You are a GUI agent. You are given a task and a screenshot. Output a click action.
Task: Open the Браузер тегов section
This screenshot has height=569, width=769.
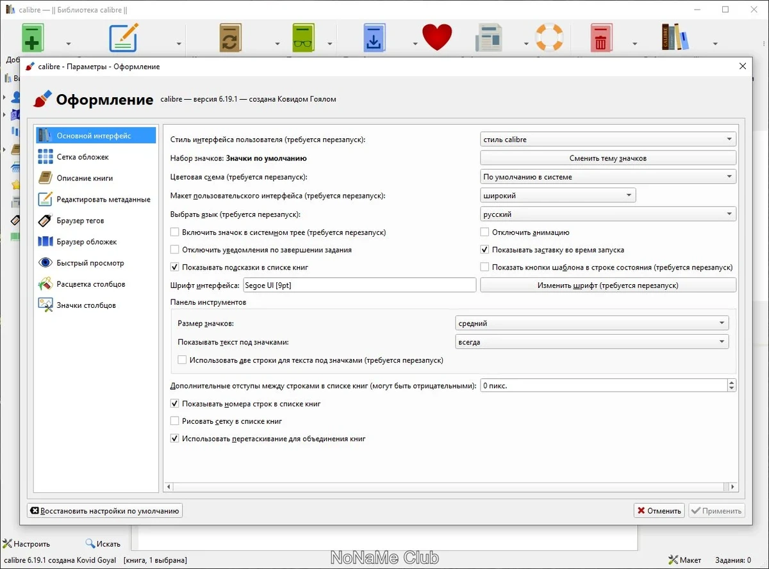(x=95, y=220)
